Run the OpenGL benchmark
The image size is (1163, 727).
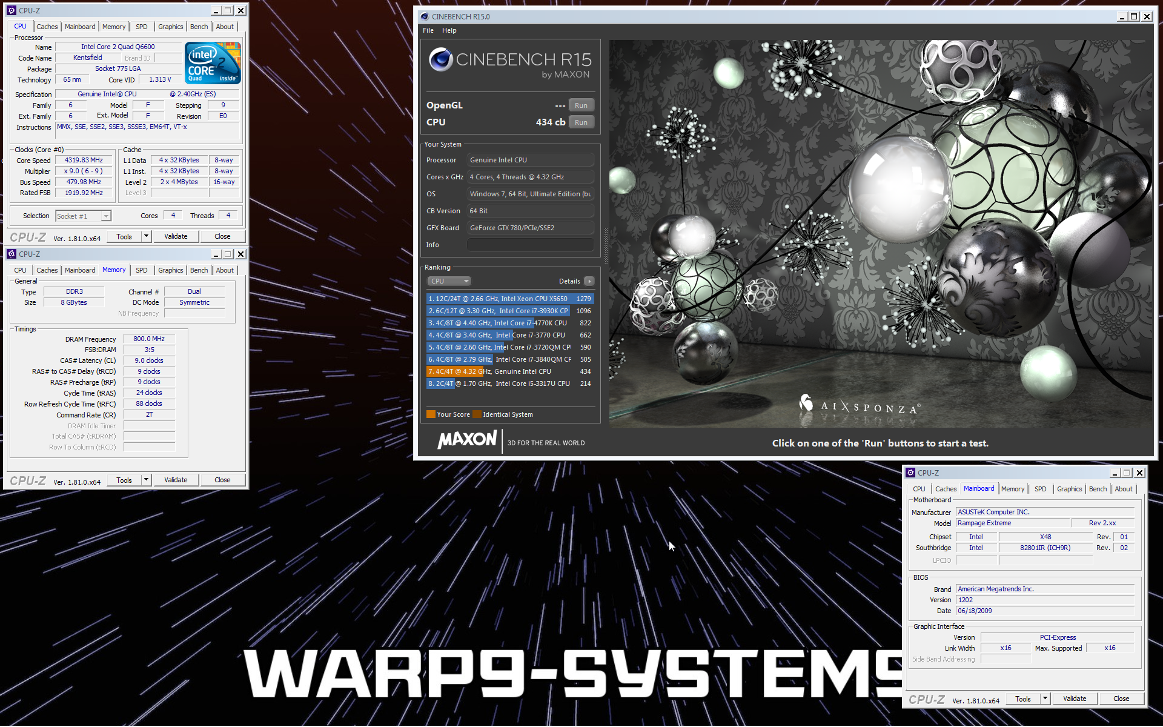pos(581,105)
